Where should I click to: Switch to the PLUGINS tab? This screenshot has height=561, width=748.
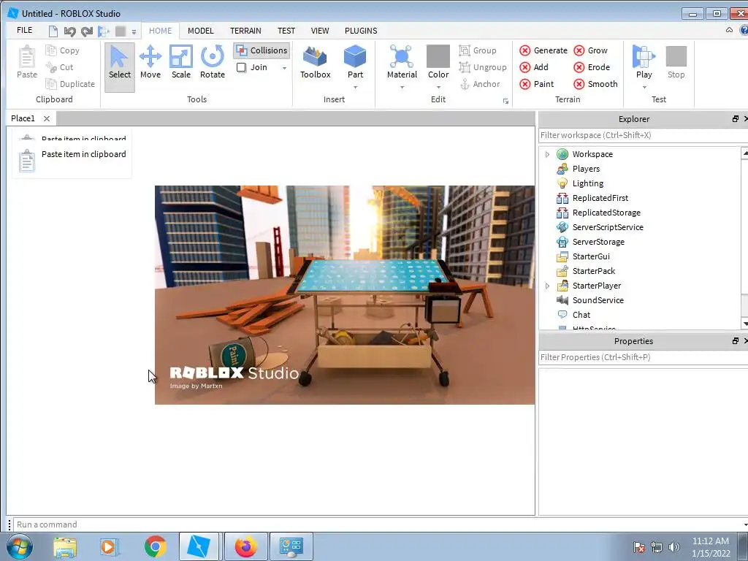(x=361, y=31)
